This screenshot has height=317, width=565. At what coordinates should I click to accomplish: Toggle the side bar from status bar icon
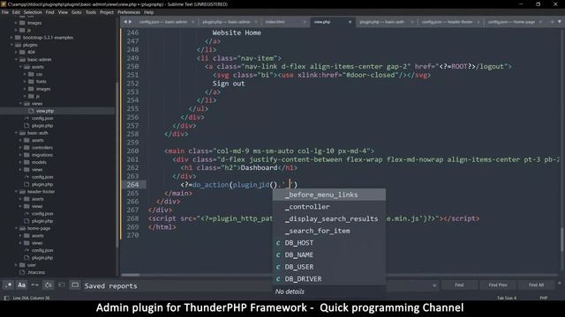[x=6, y=298]
